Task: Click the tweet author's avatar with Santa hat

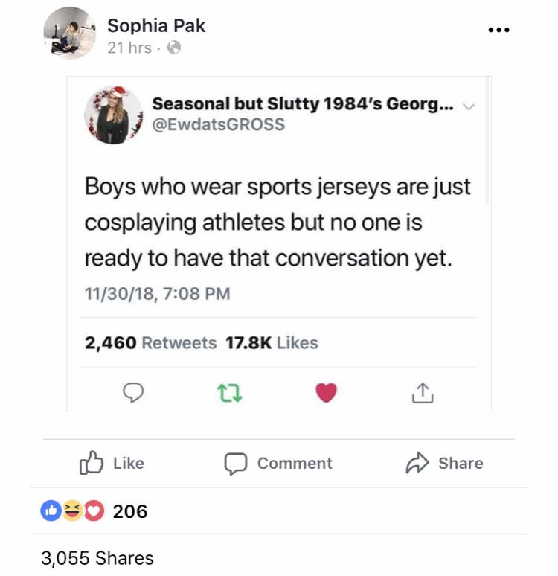Action: tap(114, 114)
